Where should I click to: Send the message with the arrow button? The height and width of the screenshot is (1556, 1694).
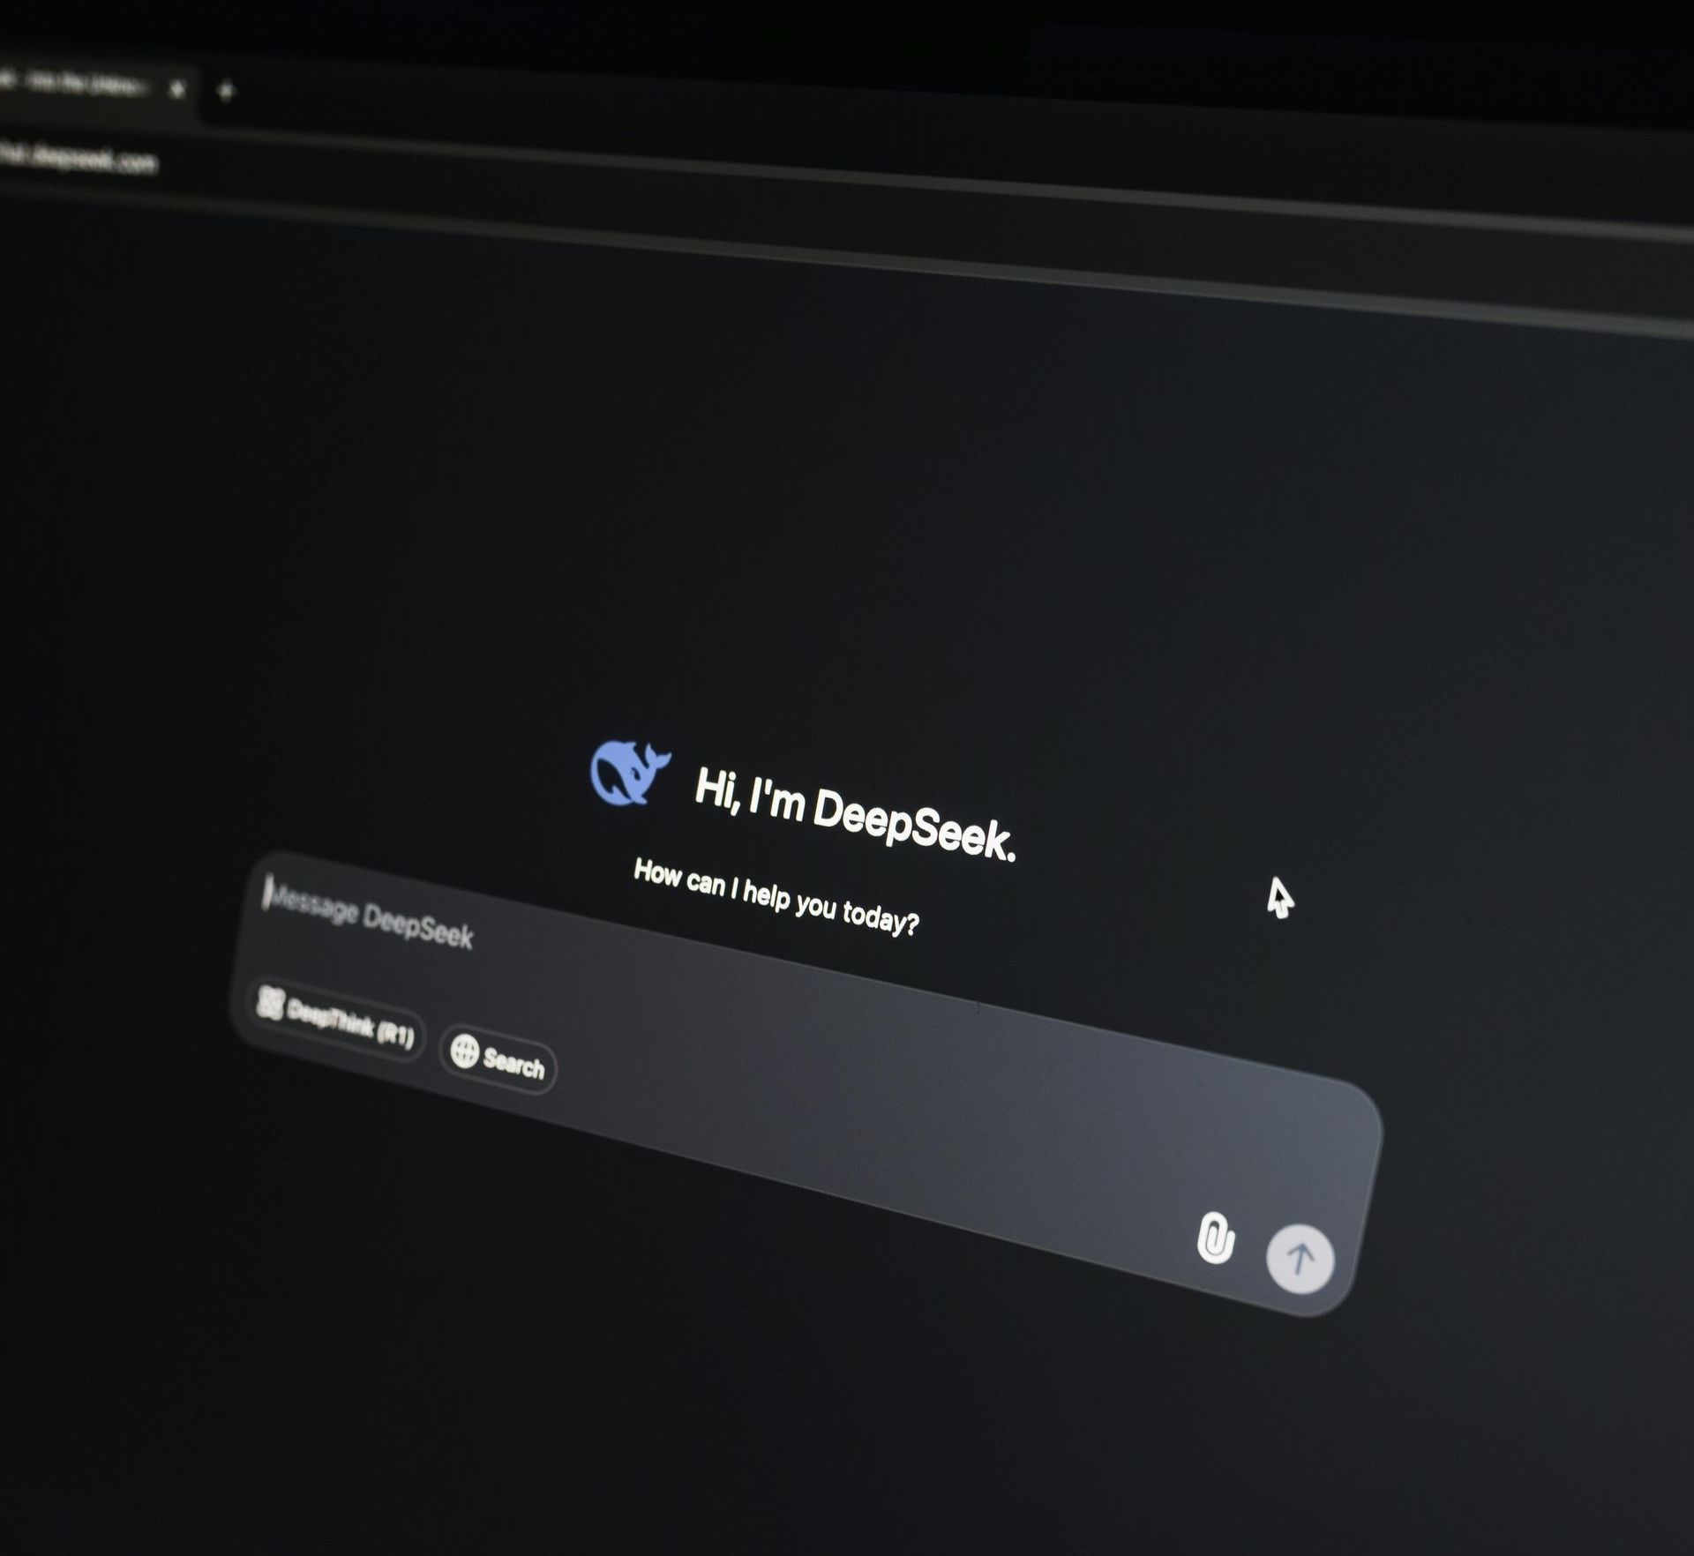tap(1300, 1258)
